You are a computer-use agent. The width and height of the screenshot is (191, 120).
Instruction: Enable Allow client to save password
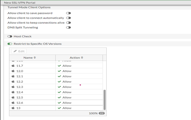click(x=68, y=13)
